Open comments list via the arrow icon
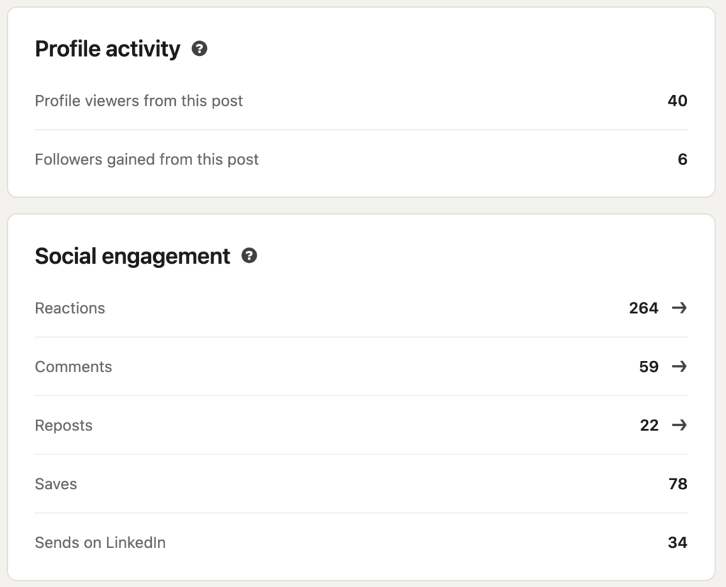The height and width of the screenshot is (587, 726). click(x=679, y=367)
